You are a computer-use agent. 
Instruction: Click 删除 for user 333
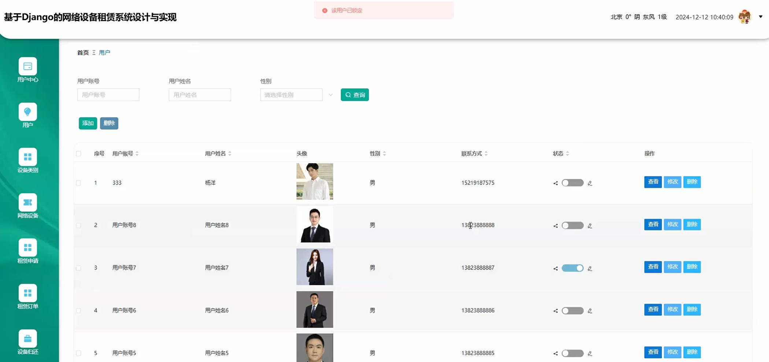pyautogui.click(x=692, y=182)
